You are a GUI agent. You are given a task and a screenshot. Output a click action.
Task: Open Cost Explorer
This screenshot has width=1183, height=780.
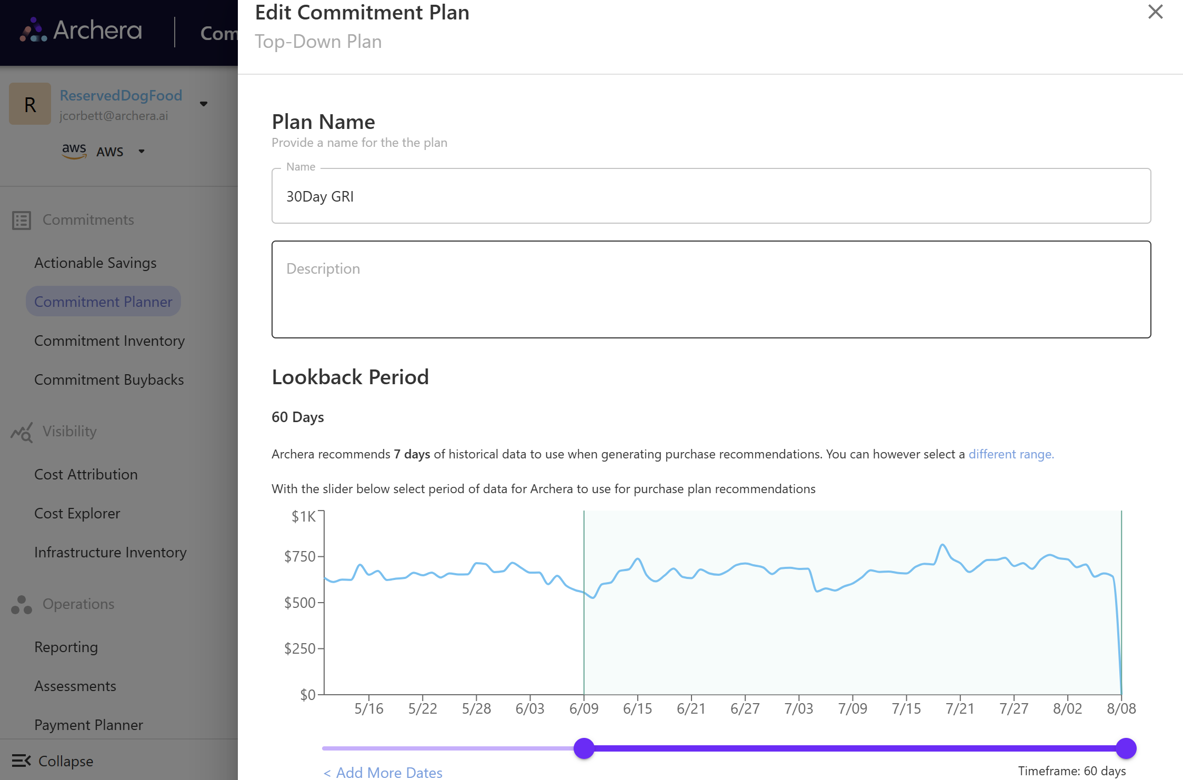point(77,513)
